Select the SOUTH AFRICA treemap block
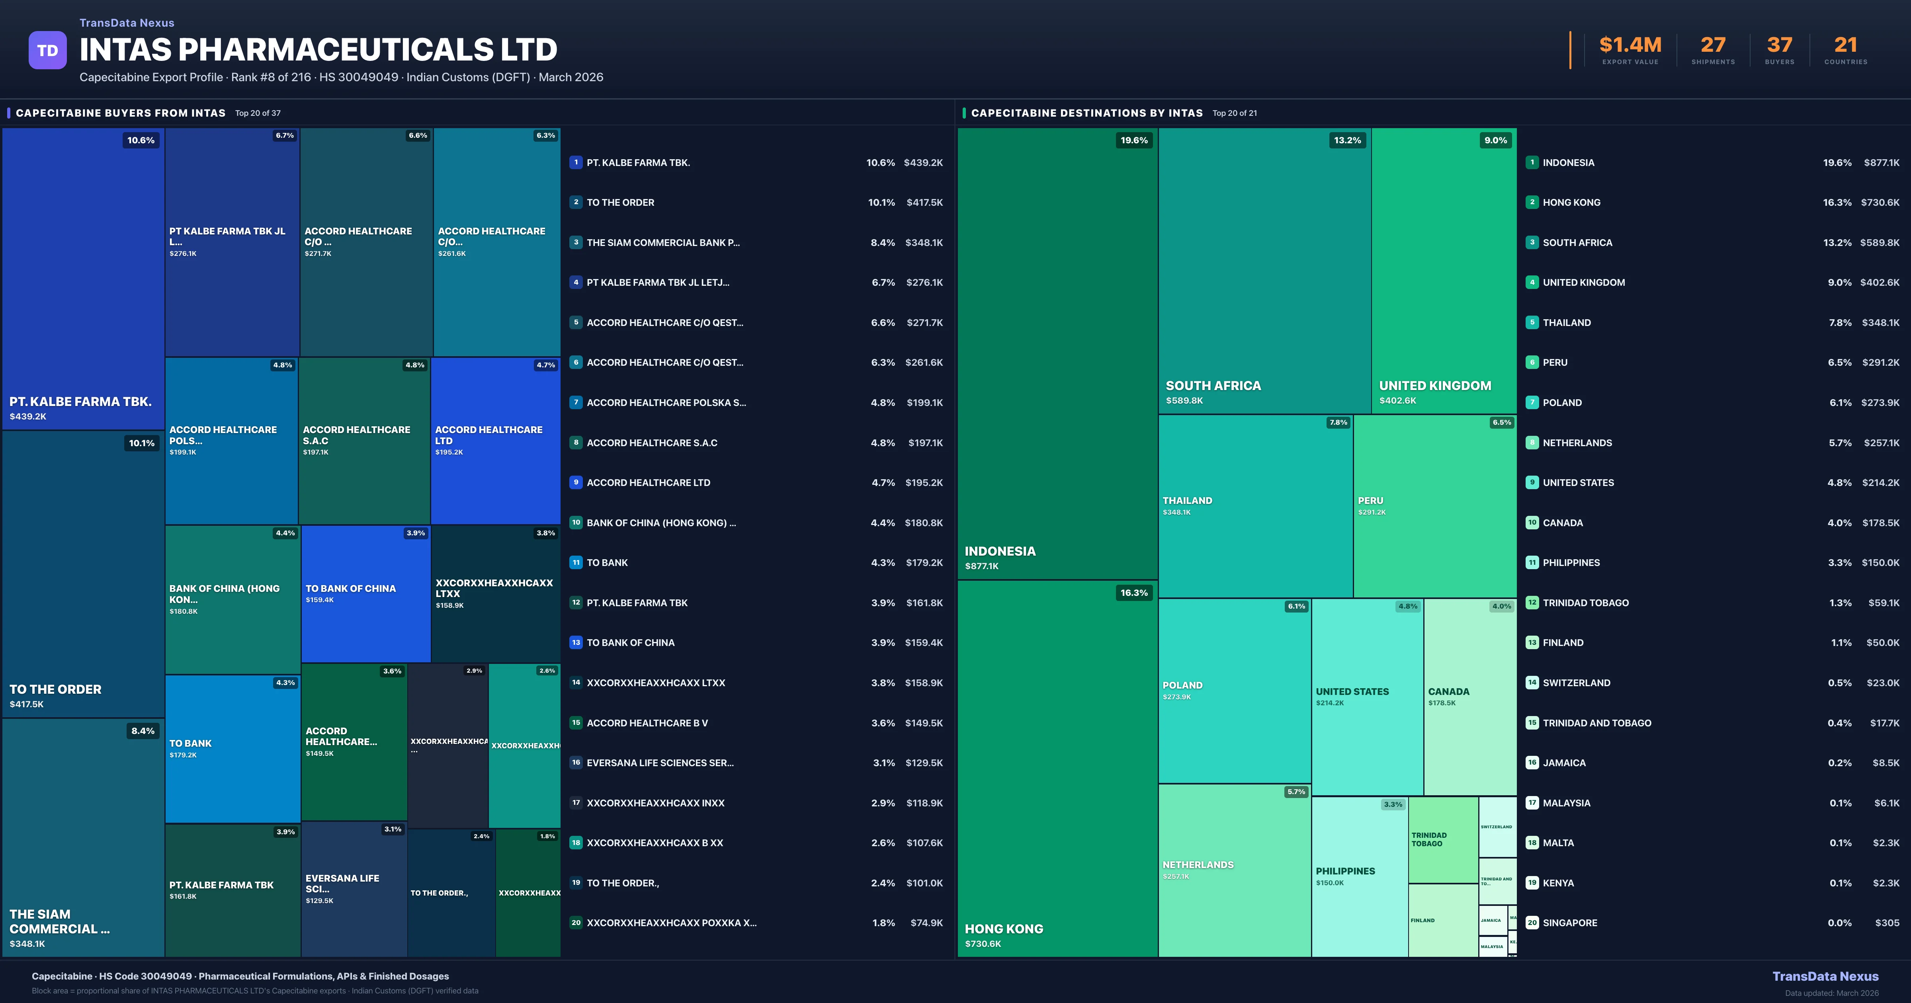 1264,271
